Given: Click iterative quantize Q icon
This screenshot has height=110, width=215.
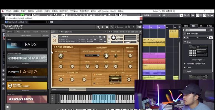Looking at the screenshot, I should pos(164,15).
